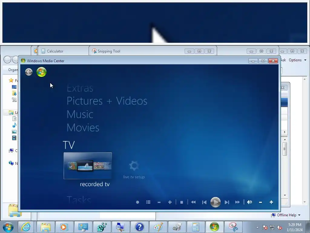
Task: Click the muted volume tray icon
Action: [x=279, y=227]
